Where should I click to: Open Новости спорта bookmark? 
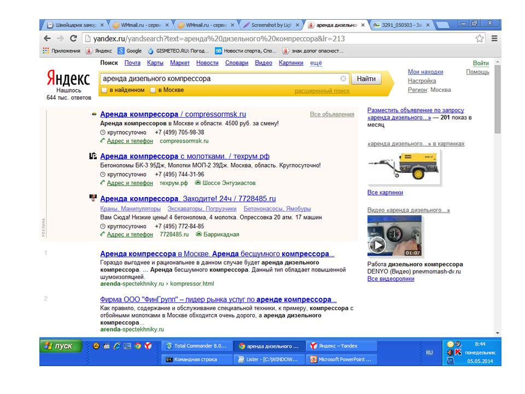click(246, 51)
